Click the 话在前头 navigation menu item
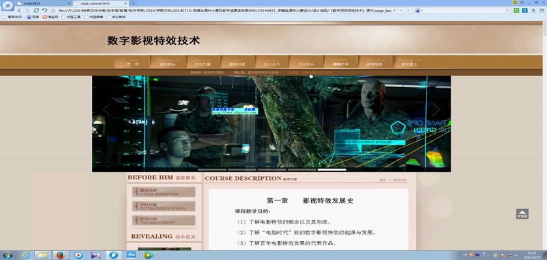 click(x=167, y=62)
